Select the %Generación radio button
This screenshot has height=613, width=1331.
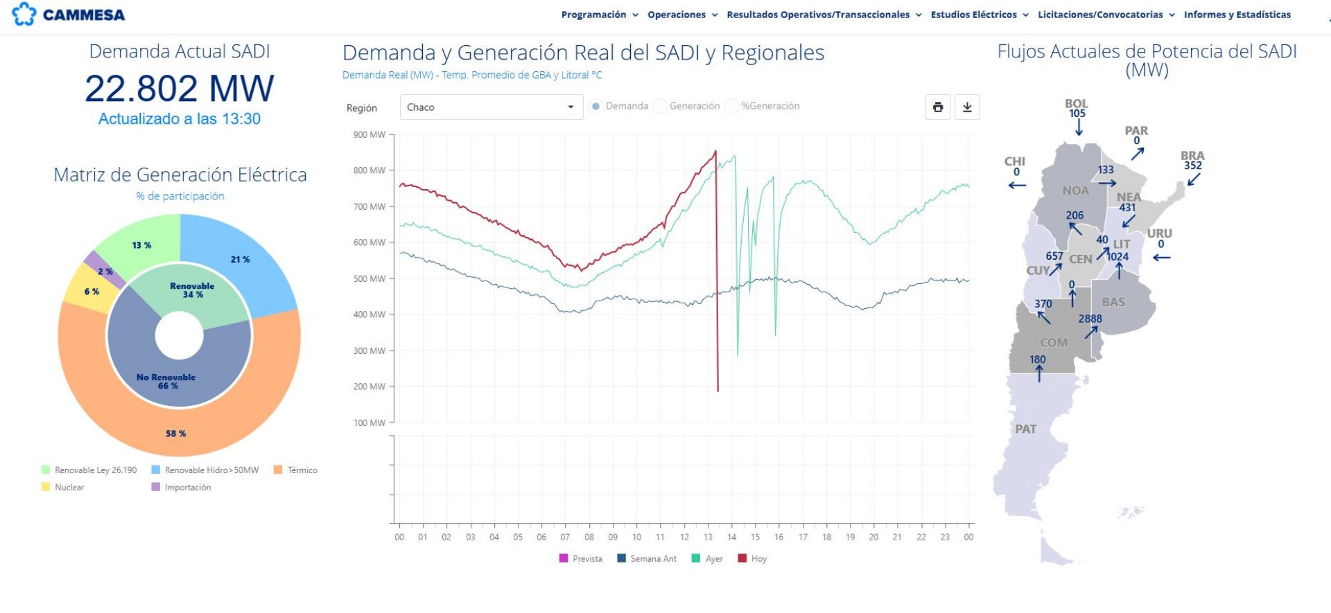(731, 106)
